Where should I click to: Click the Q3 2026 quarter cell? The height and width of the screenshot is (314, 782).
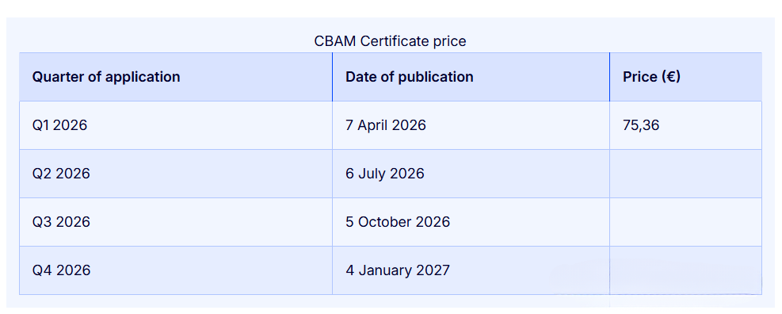[176, 222]
